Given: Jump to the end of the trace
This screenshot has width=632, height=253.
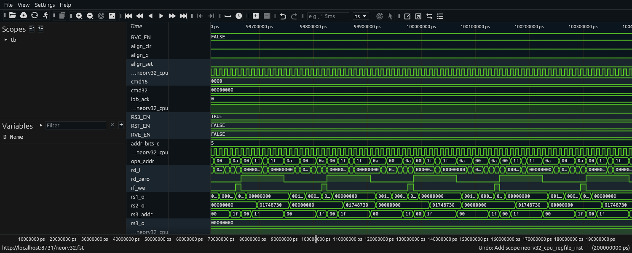Looking at the screenshot, I should [183, 16].
